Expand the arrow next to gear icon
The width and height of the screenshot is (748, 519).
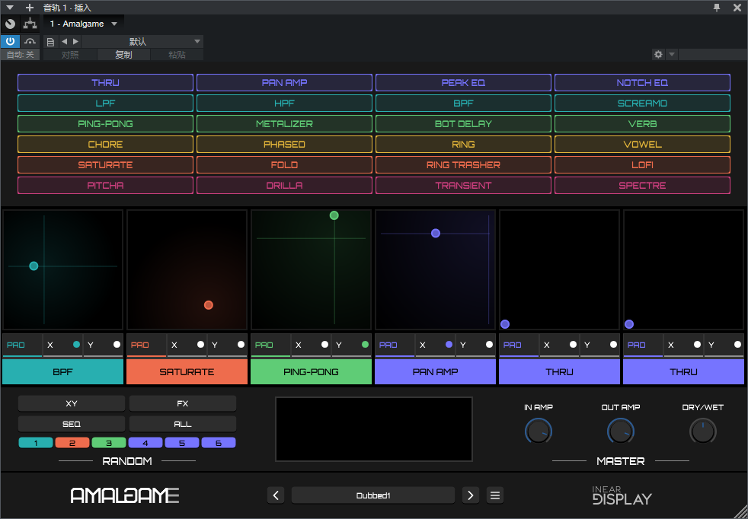pyautogui.click(x=671, y=54)
